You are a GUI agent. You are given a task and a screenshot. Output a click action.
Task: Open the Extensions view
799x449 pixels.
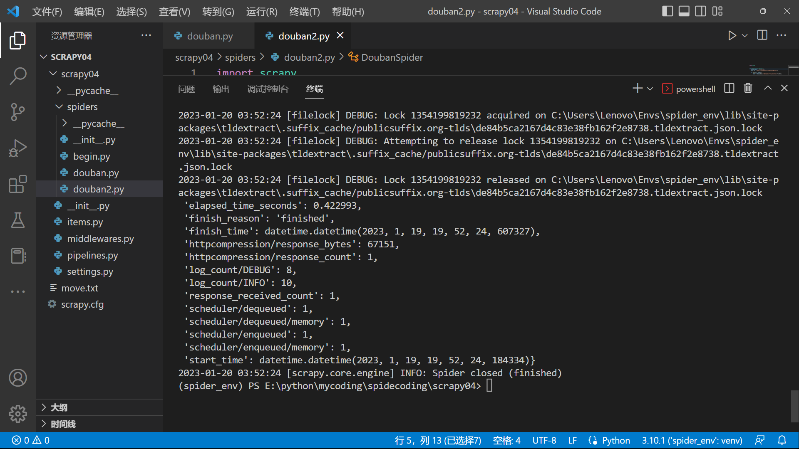tap(17, 184)
